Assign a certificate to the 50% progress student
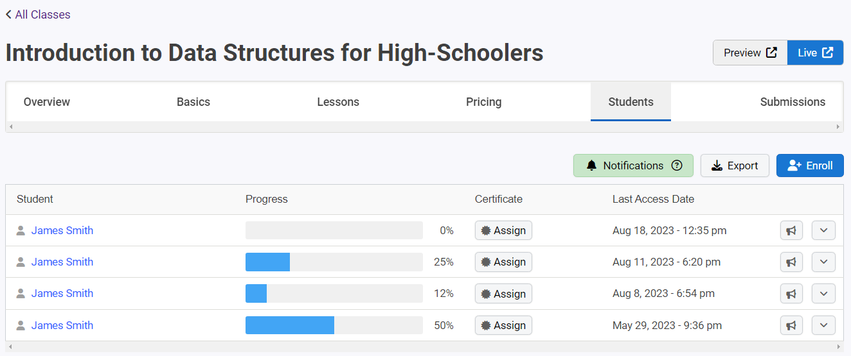 tap(503, 325)
